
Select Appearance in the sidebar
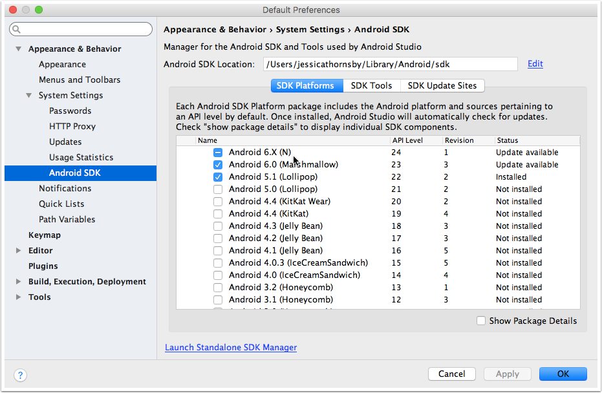pos(62,65)
